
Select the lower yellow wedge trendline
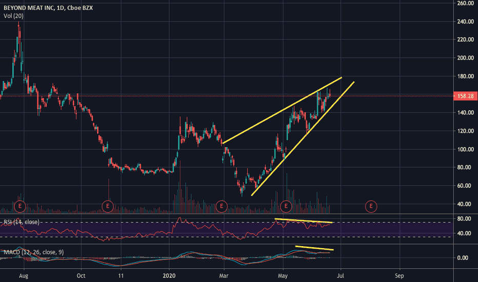pos(303,139)
